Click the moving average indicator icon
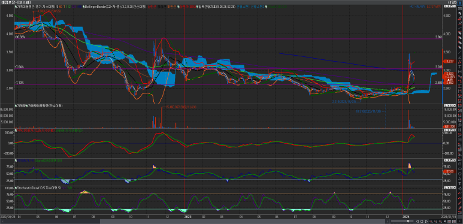This screenshot has height=224, width=463. click(x=16, y=7)
